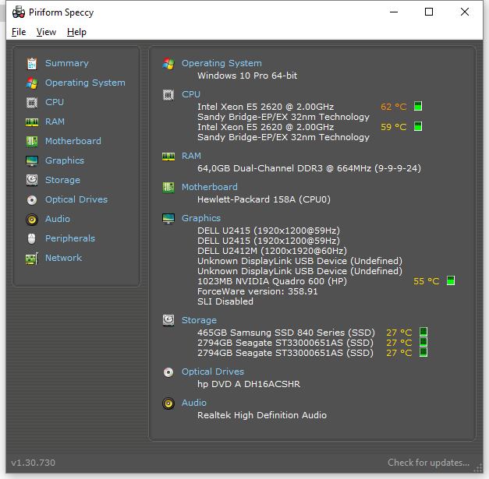This screenshot has width=489, height=479.
Task: Click version number v1.30.730
Action: 33,463
